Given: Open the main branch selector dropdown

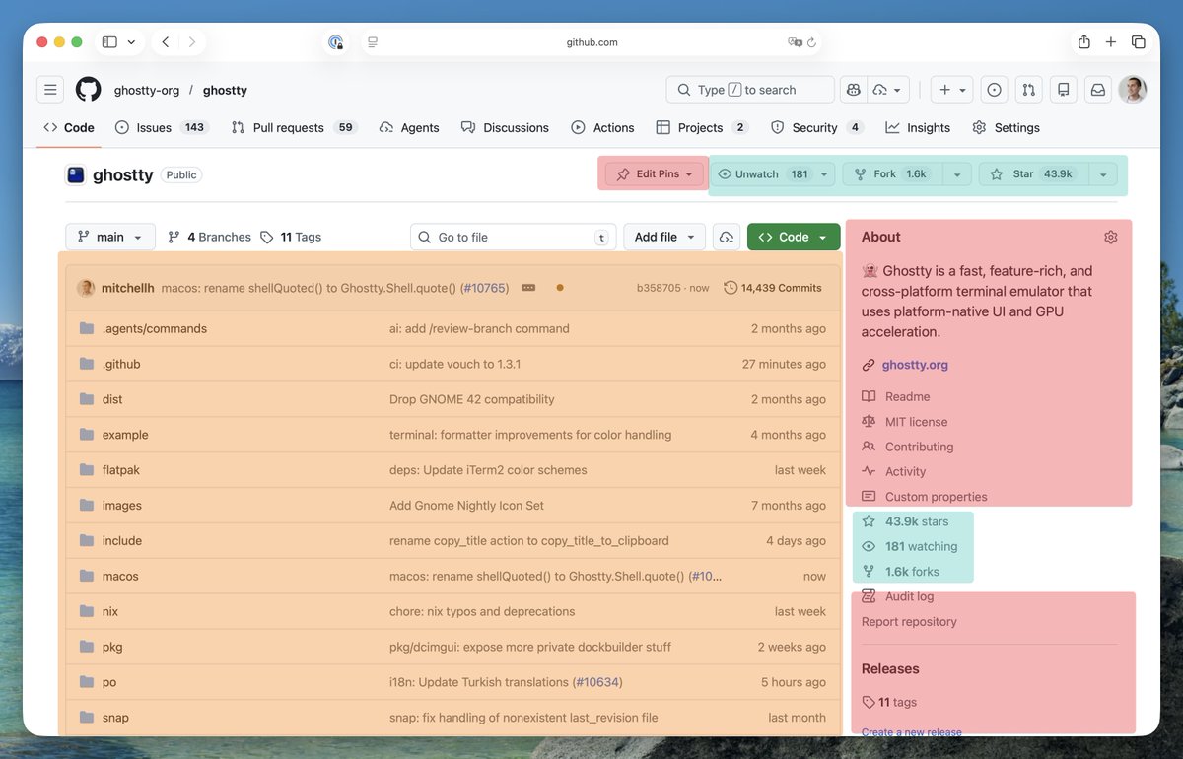Looking at the screenshot, I should (x=110, y=237).
